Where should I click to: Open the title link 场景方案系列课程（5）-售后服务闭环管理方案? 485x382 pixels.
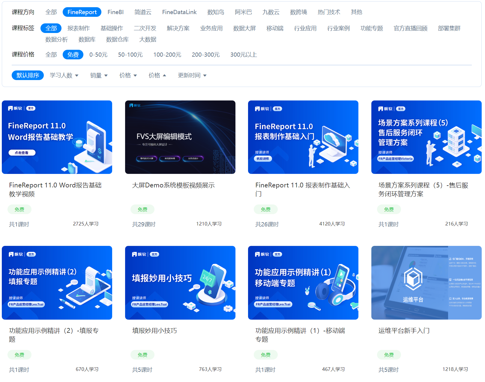(x=423, y=190)
